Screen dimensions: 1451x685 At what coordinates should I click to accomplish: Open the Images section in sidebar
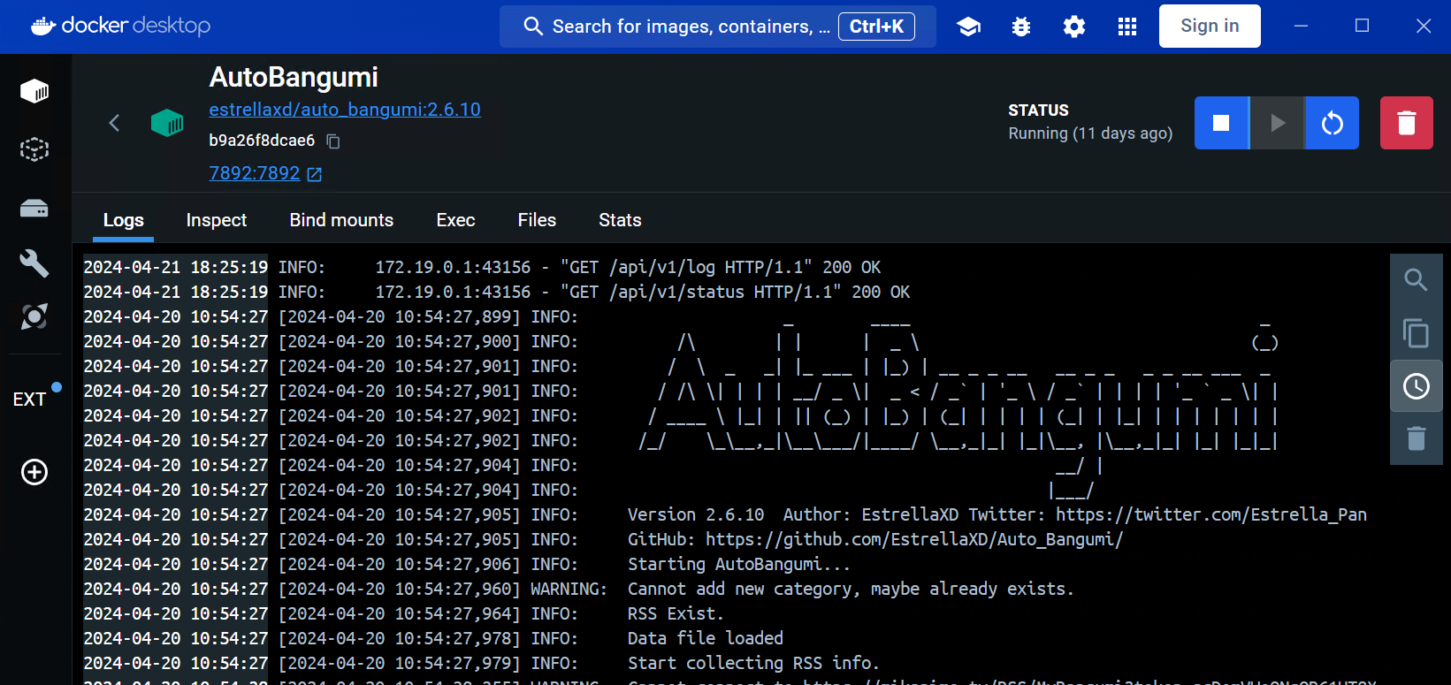(x=34, y=149)
